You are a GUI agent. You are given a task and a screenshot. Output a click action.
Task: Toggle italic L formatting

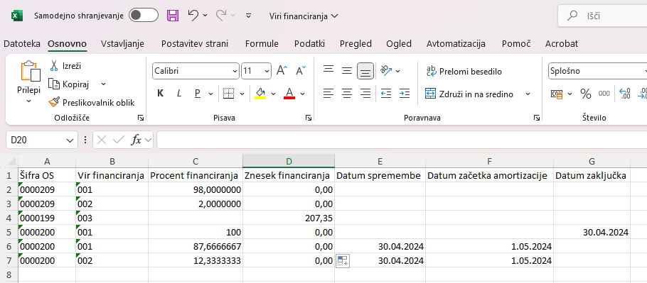[x=179, y=94]
